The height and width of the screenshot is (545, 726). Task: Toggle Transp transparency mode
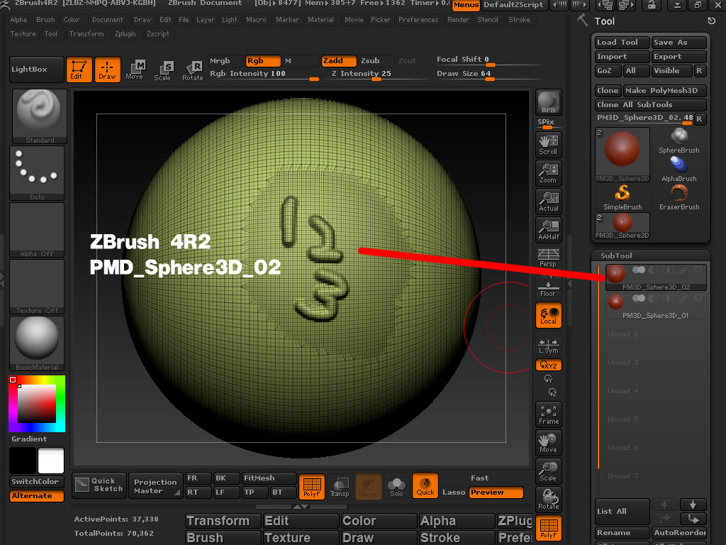coord(340,487)
